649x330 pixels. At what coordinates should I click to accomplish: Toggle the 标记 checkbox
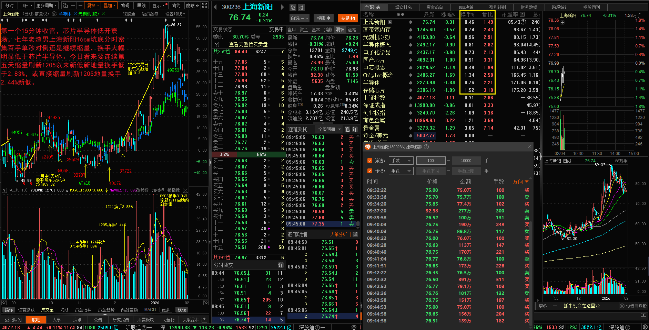(x=370, y=171)
